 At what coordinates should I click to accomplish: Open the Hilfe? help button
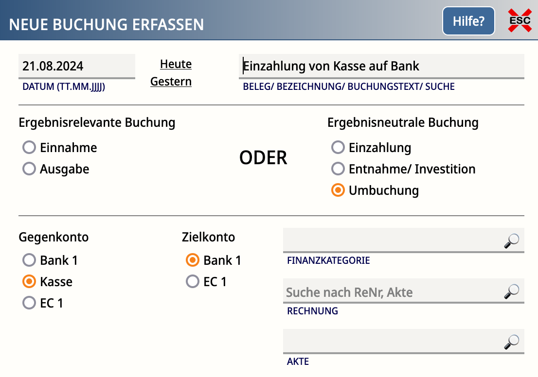click(468, 21)
